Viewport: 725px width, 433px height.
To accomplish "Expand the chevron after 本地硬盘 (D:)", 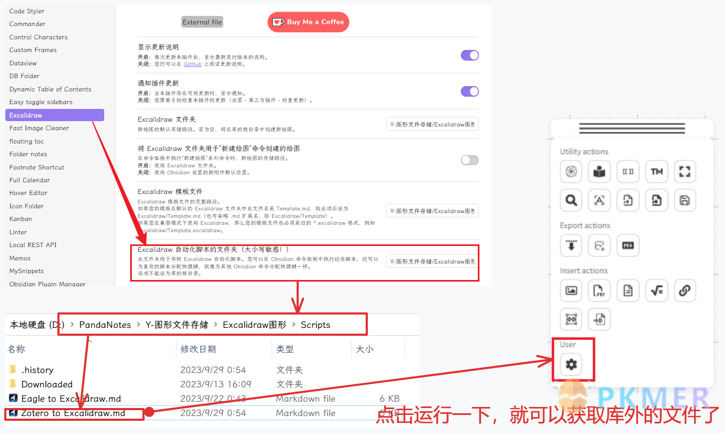I will (72, 325).
